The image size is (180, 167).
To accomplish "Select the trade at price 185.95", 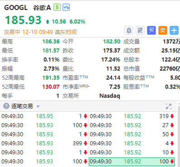I will coord(44,116).
